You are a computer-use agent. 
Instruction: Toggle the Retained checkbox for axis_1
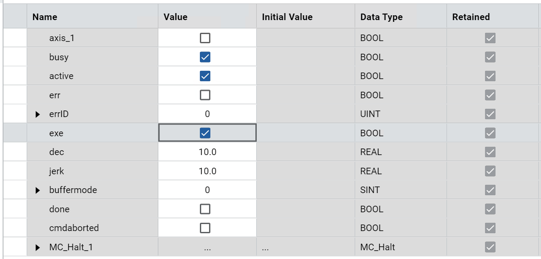pos(490,38)
